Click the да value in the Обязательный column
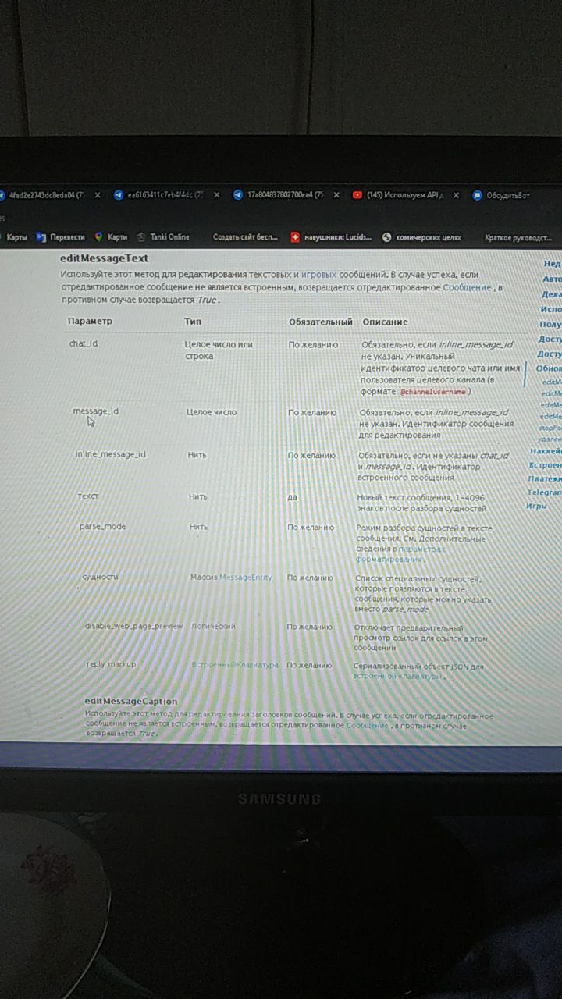 [x=292, y=497]
